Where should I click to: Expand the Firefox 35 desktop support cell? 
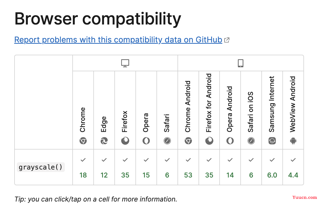(125, 167)
